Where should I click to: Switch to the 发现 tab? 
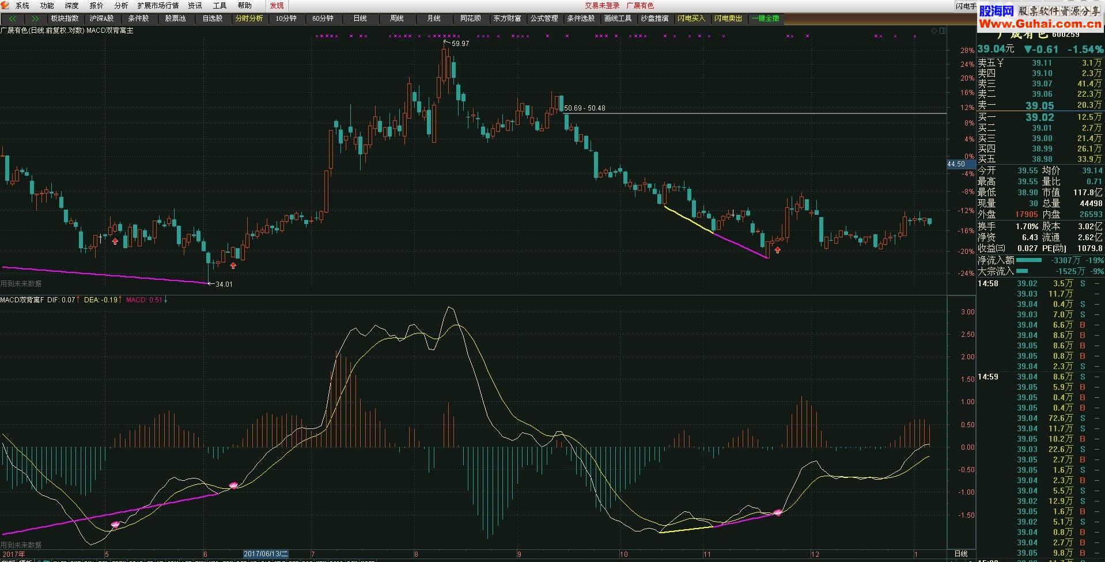277,6
